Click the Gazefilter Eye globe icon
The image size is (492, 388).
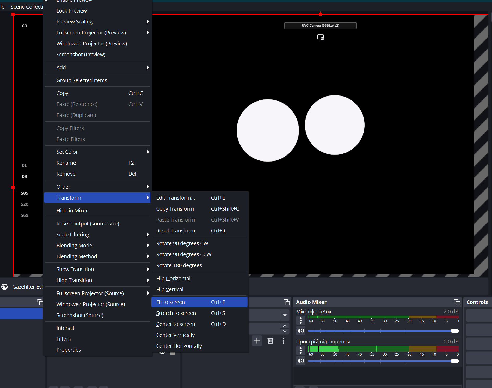(4, 286)
